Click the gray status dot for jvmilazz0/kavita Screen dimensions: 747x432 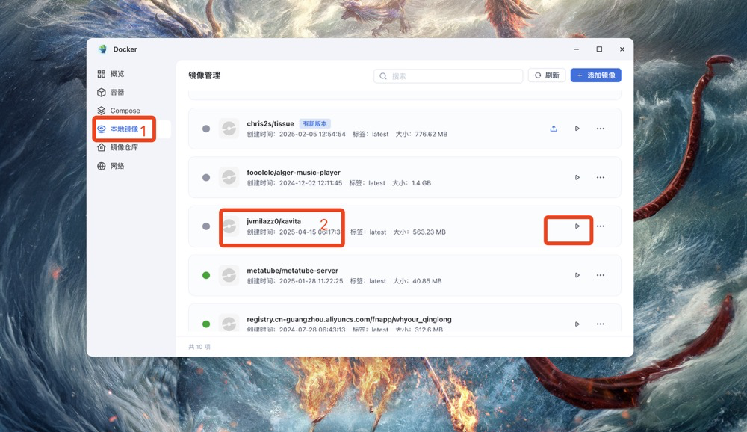(x=206, y=226)
